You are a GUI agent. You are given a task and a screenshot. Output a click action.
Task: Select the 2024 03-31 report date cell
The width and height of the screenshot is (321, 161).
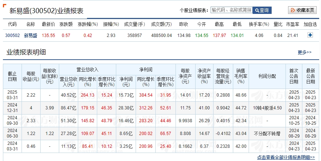pyautogui.click(x=12, y=146)
